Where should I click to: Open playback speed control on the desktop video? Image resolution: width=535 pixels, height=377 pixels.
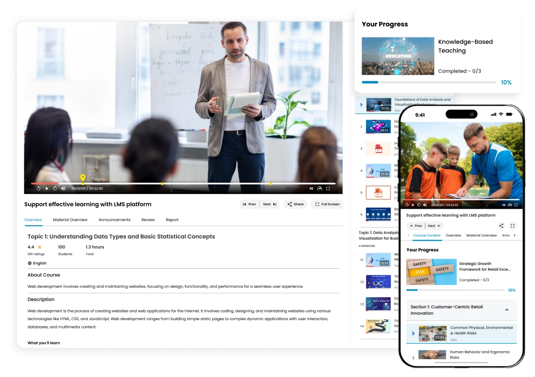(x=320, y=188)
